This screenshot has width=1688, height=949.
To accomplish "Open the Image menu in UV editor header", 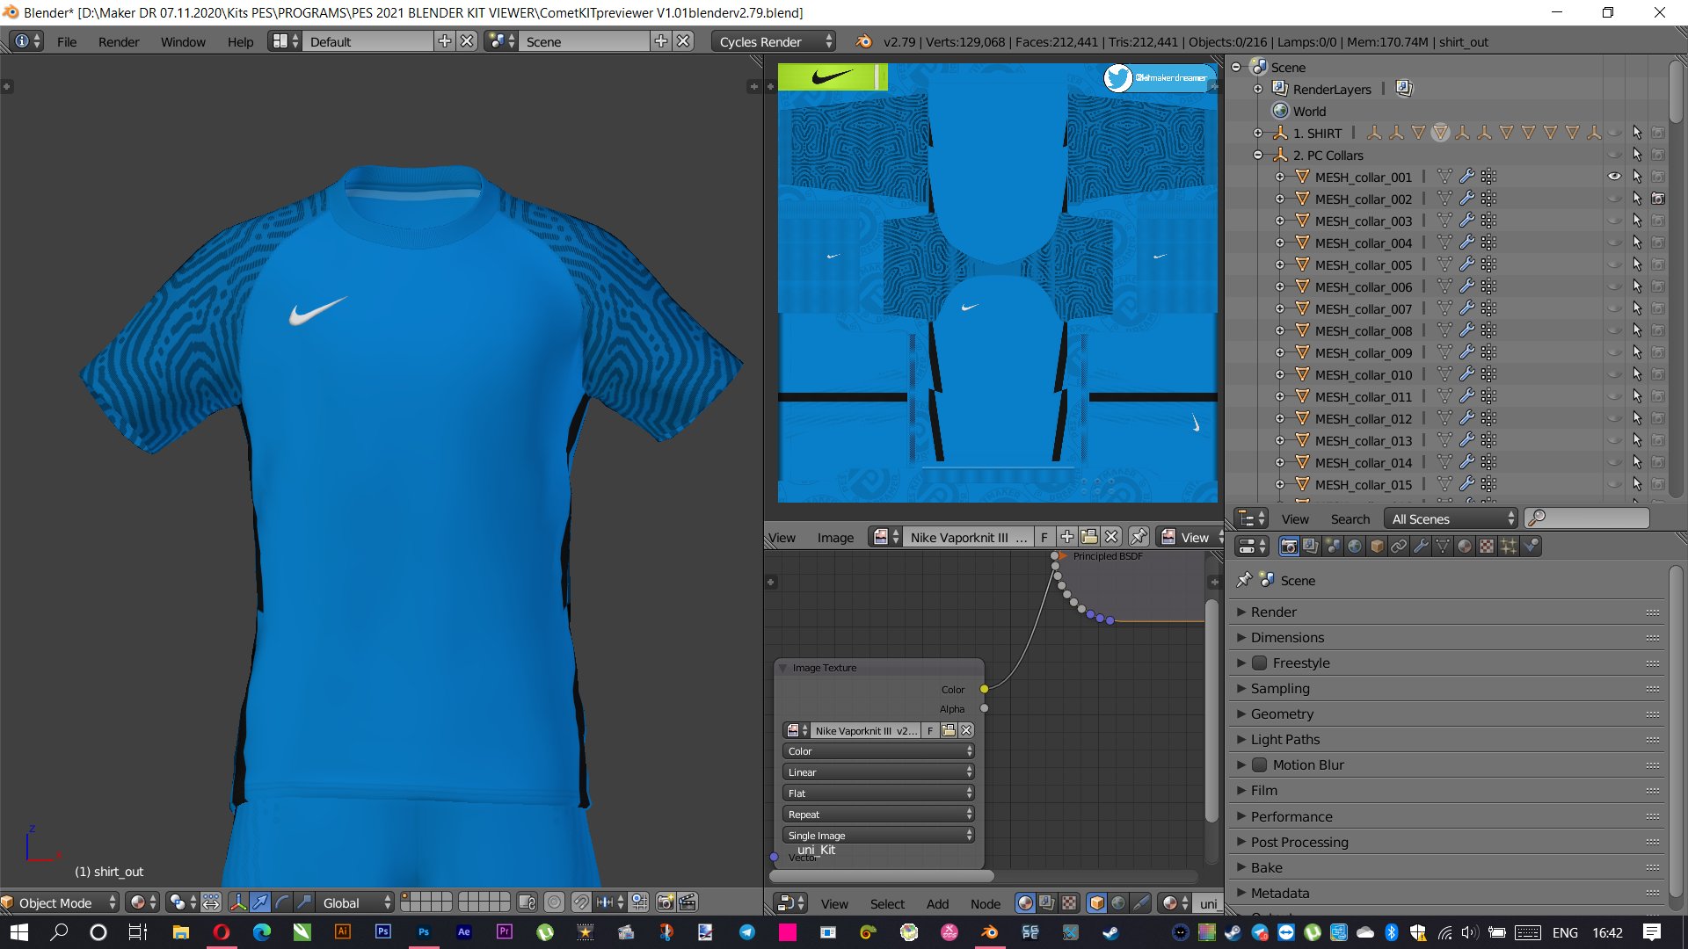I will pyautogui.click(x=835, y=537).
